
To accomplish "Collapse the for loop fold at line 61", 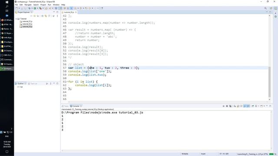I will [x=67, y=82].
